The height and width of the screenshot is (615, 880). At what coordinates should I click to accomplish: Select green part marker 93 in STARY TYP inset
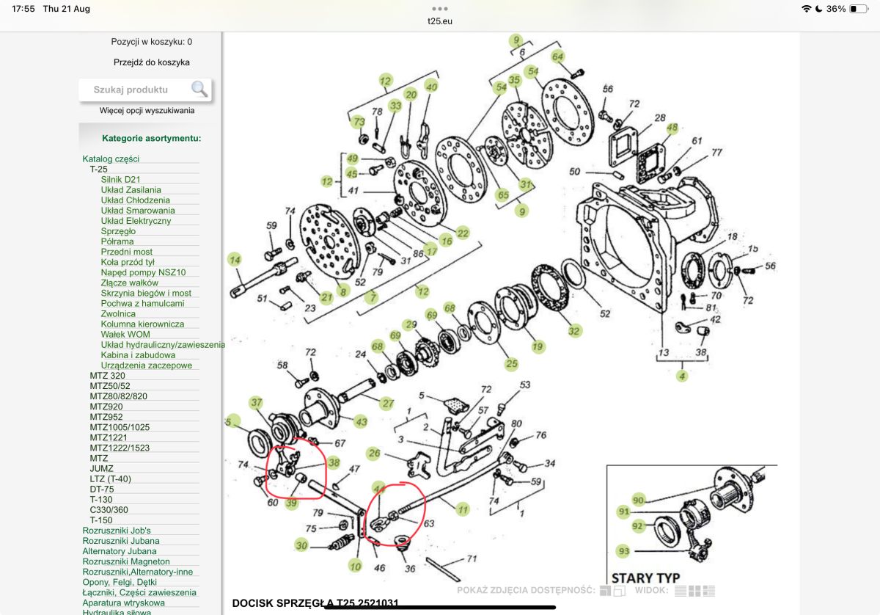click(x=624, y=550)
